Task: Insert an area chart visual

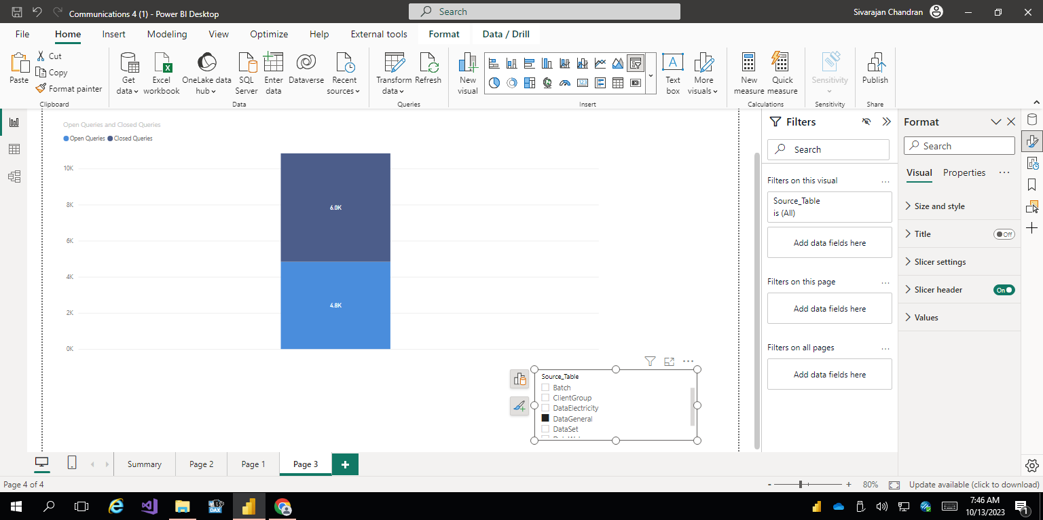Action: tap(618, 63)
